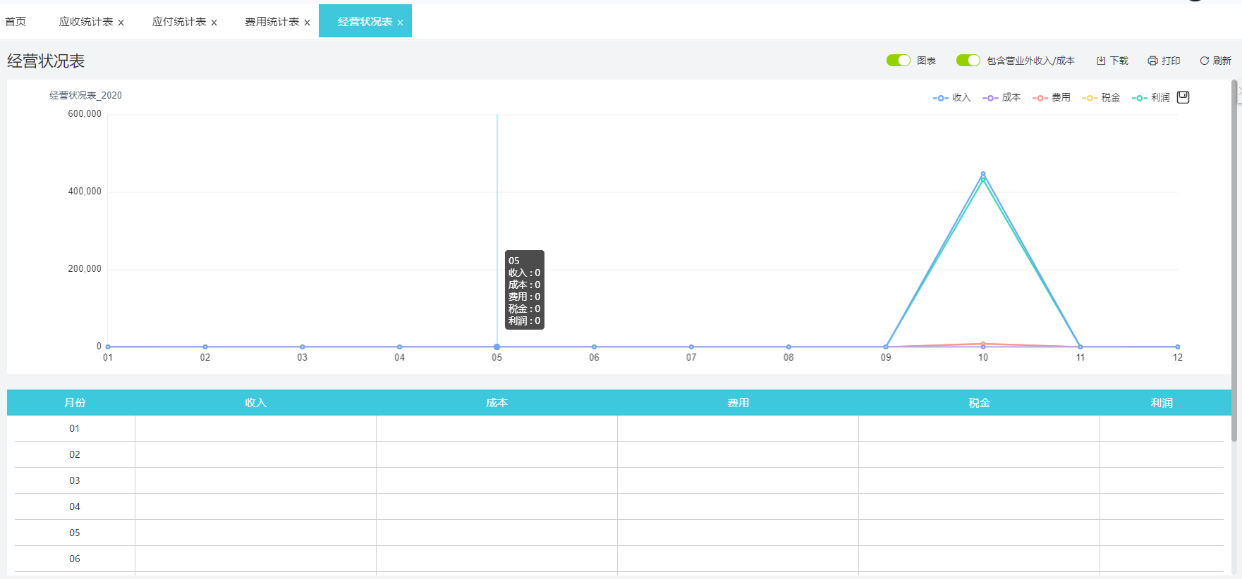
Task: Close the 费用统计表 tab
Action: click(x=308, y=23)
